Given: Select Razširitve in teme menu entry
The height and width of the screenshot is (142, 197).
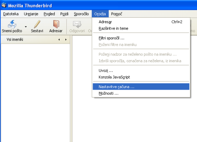Looking at the screenshot, I should tap(141, 28).
